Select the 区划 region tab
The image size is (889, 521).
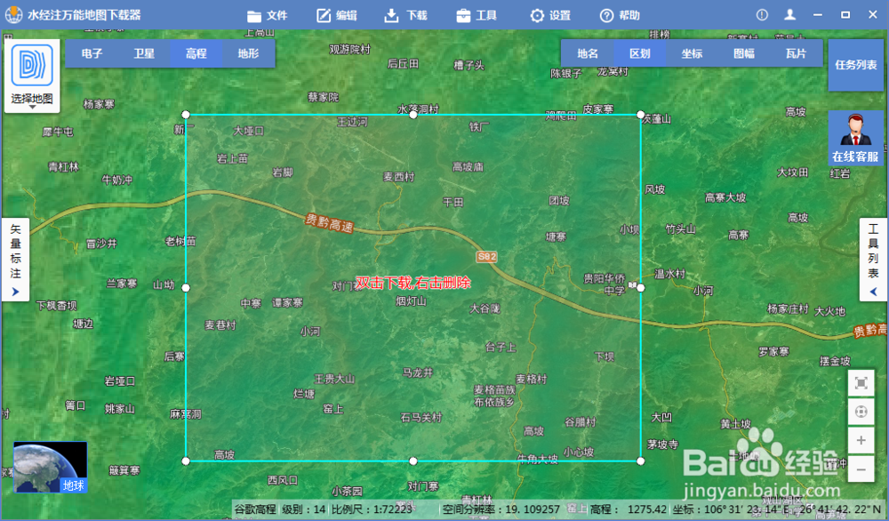pos(639,53)
